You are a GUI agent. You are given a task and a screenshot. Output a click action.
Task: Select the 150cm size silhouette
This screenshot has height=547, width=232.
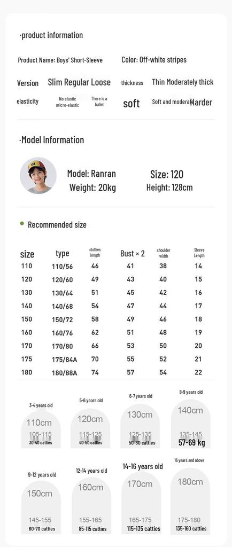[41, 507]
